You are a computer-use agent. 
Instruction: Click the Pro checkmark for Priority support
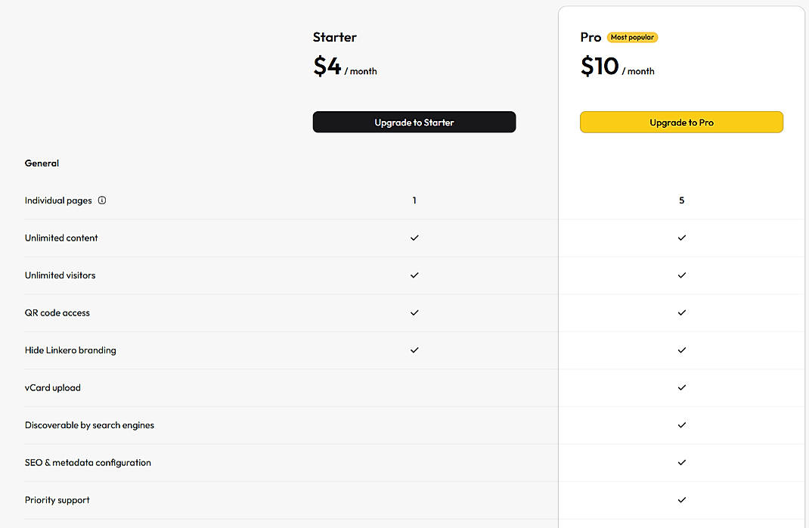(681, 500)
